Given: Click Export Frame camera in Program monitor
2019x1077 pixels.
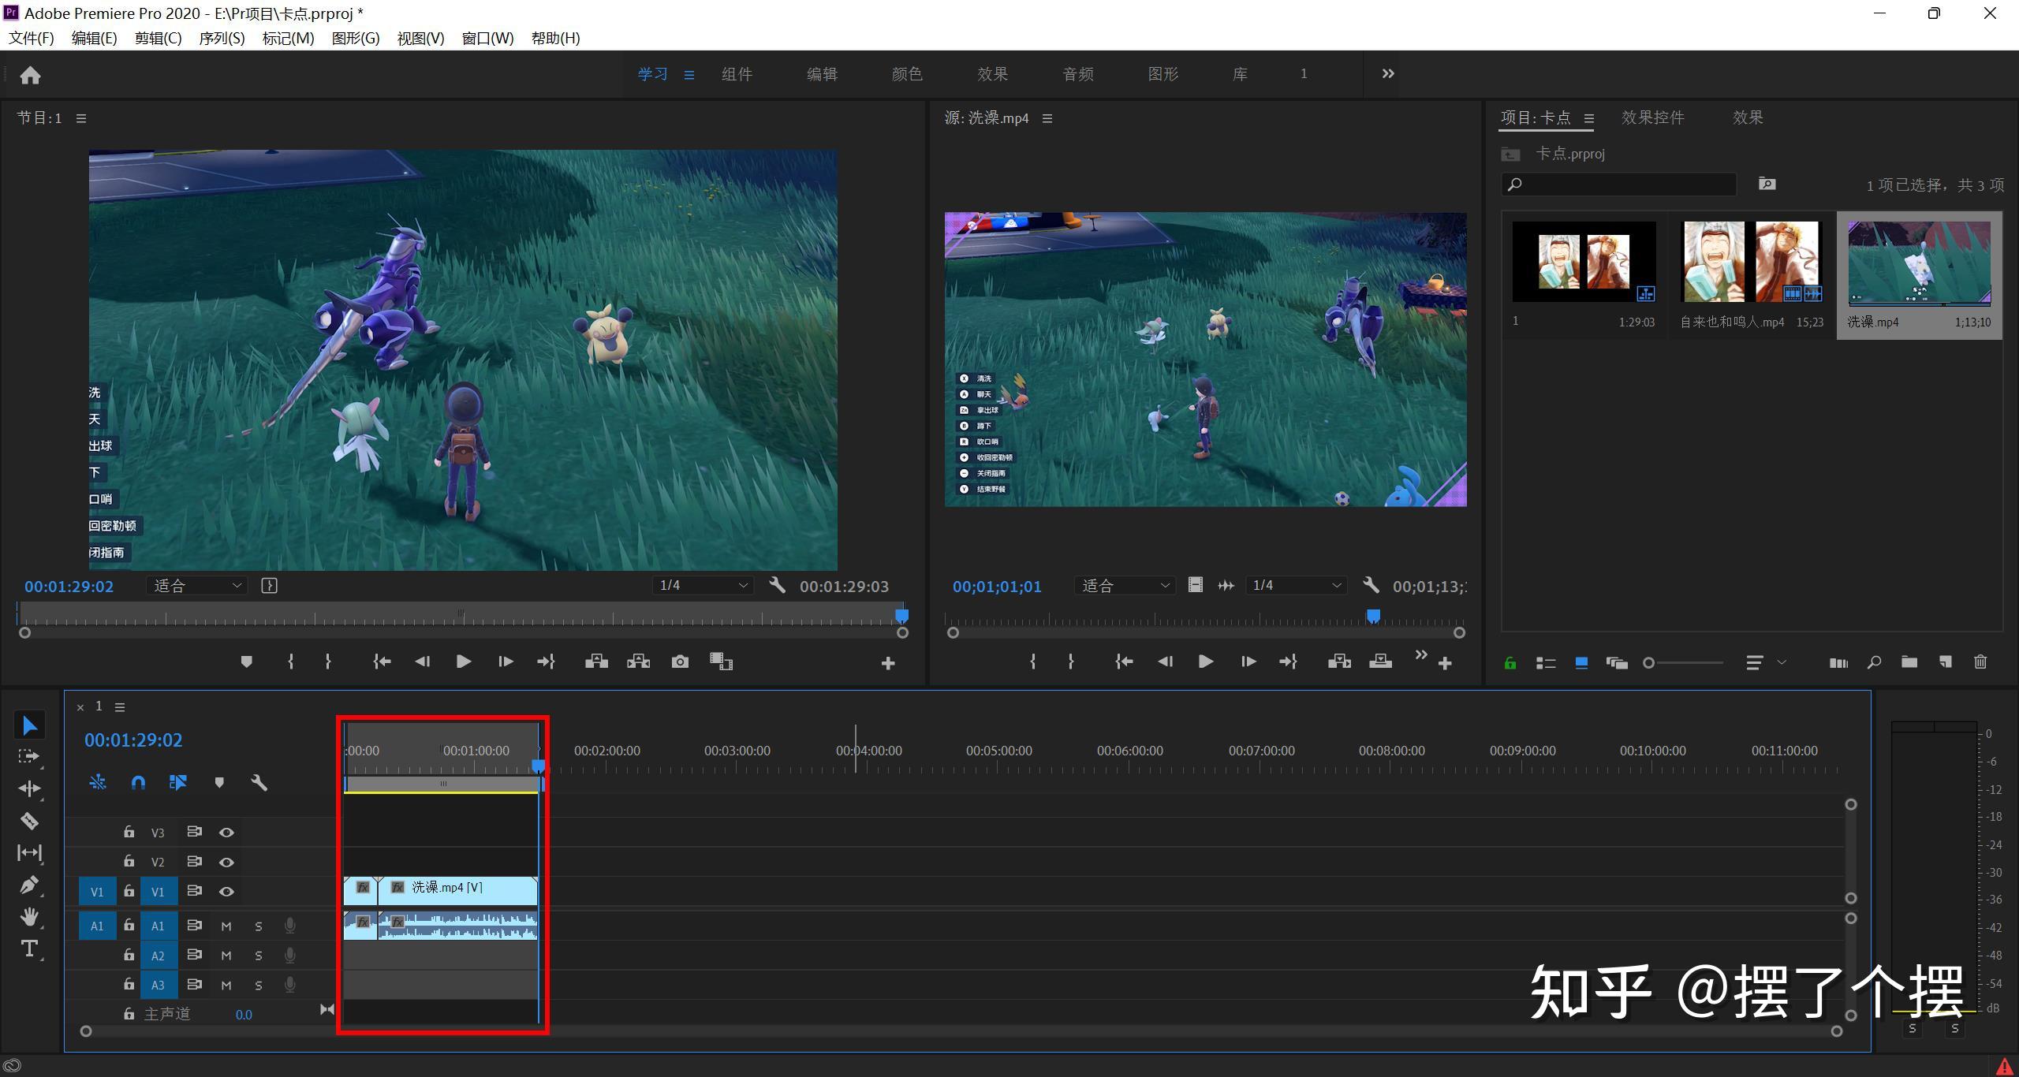Looking at the screenshot, I should click(680, 661).
